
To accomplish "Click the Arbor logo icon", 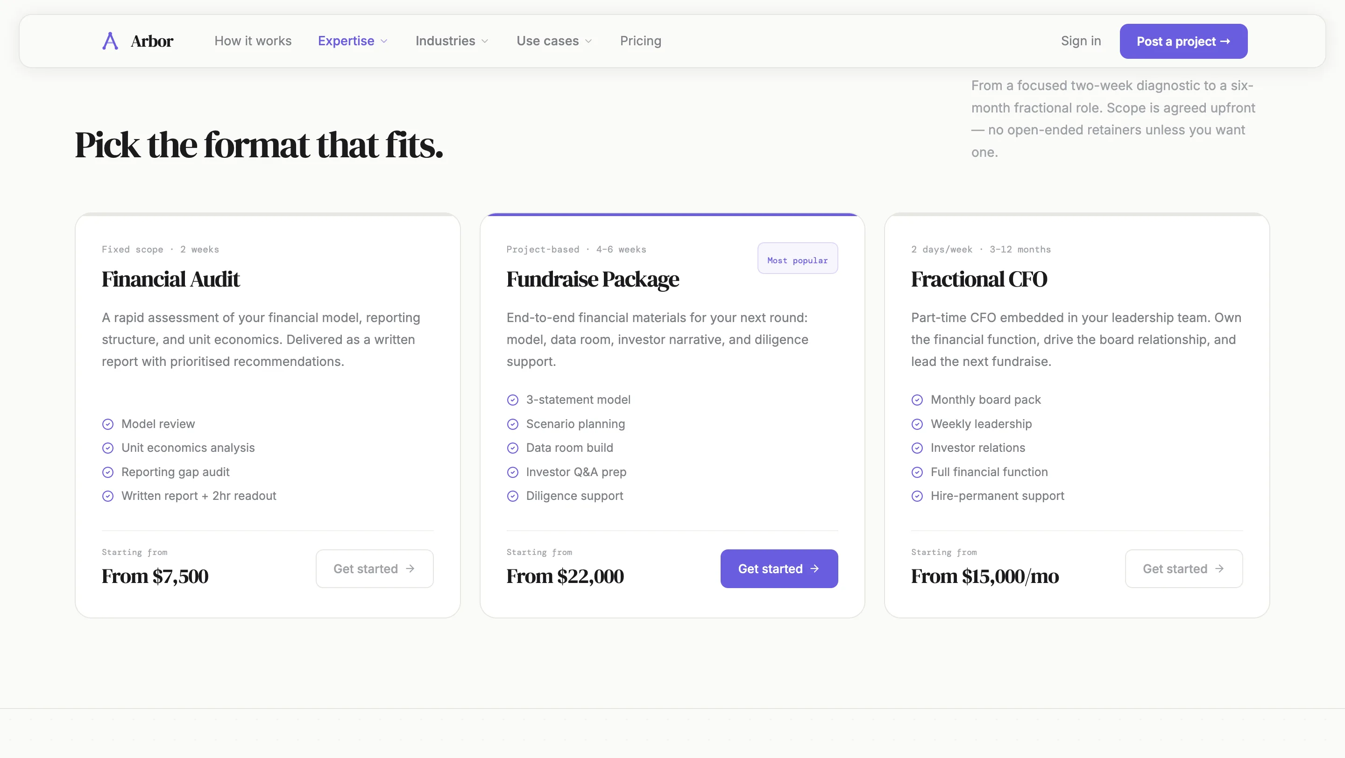I will [x=110, y=41].
